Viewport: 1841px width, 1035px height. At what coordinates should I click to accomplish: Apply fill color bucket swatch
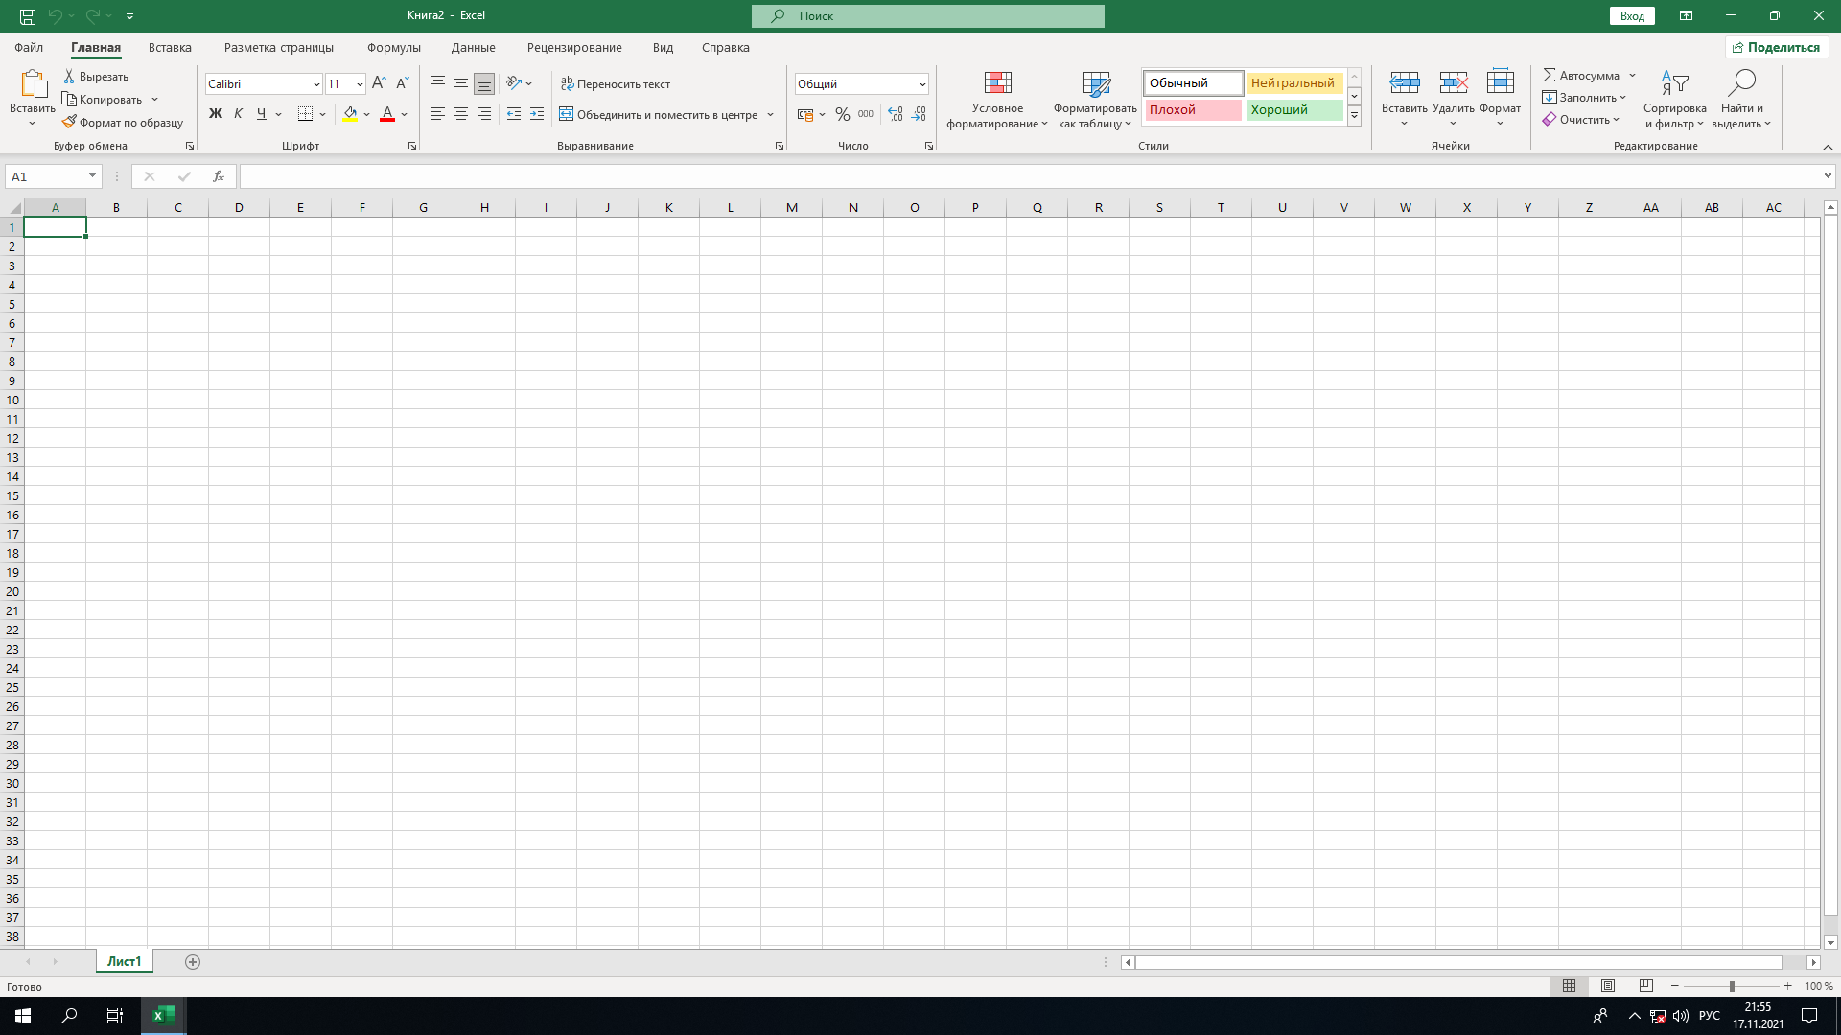click(x=351, y=114)
